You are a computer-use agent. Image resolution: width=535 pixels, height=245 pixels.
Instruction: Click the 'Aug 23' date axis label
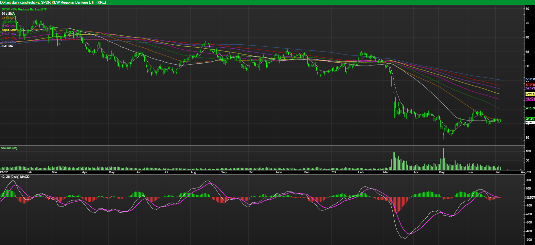pyautogui.click(x=526, y=172)
